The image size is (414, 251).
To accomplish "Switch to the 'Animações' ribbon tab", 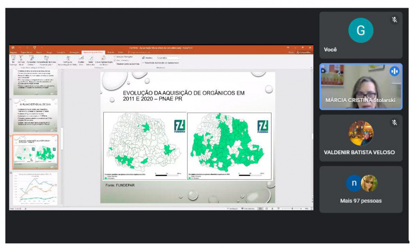I will click(75, 52).
